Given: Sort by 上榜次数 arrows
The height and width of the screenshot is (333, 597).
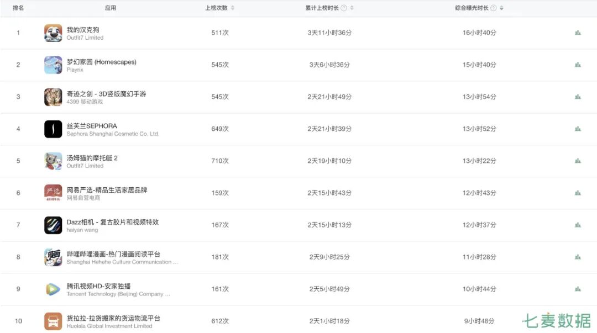Looking at the screenshot, I should tap(233, 8).
